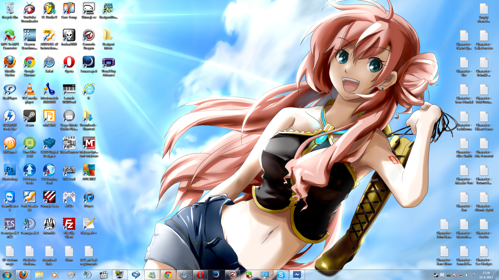Select the MP4 To MP3 Converter icon
This screenshot has height=280, width=499.
(10, 39)
